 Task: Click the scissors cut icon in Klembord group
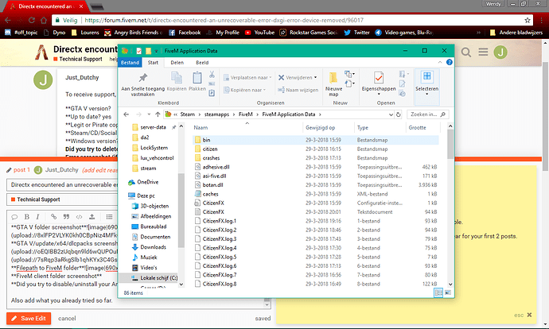(212, 75)
